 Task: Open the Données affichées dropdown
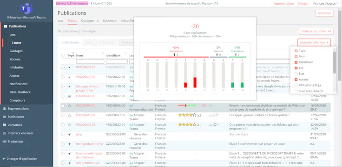tap(314, 43)
